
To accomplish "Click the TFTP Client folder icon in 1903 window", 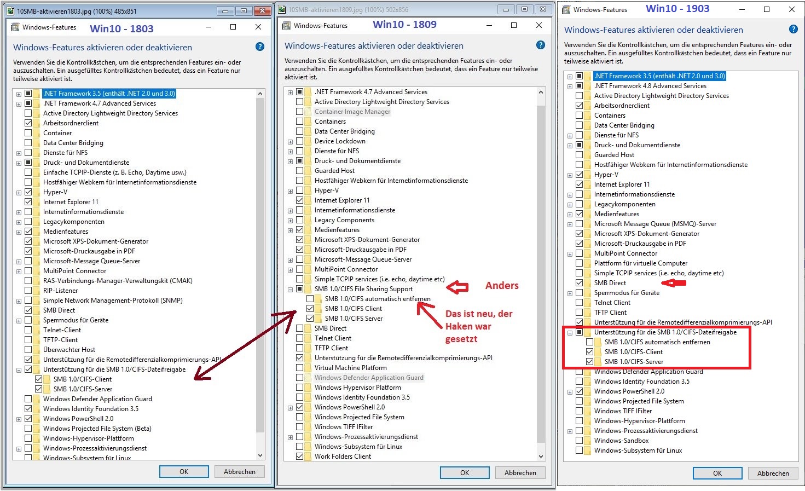I will coord(588,313).
